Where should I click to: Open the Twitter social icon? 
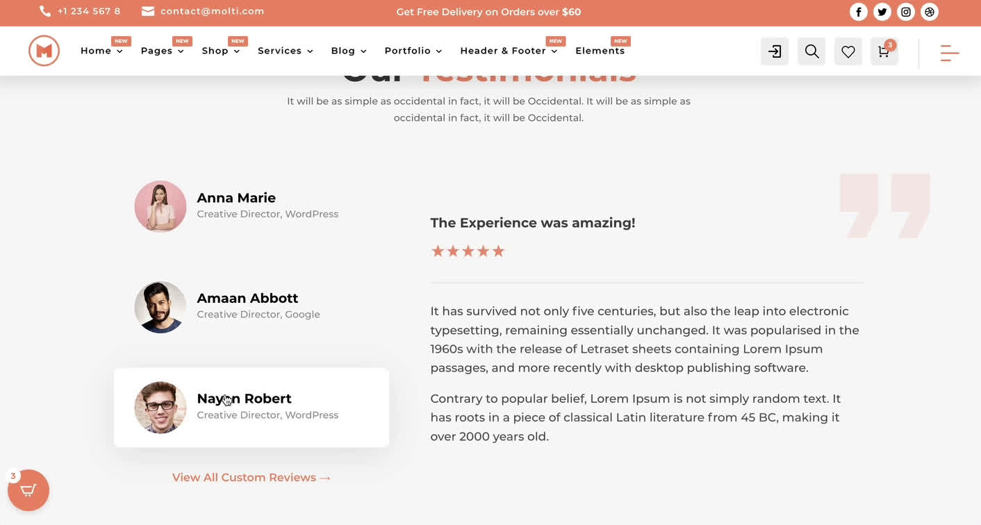(x=882, y=12)
